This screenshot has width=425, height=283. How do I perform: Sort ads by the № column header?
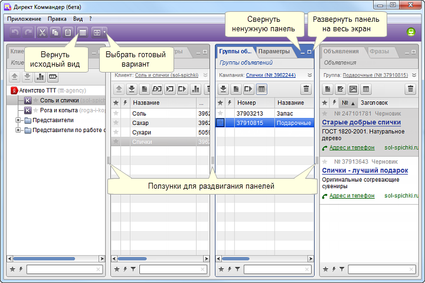point(348,103)
